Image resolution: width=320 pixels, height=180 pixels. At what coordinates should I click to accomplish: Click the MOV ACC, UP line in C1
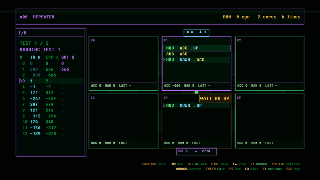196,48
